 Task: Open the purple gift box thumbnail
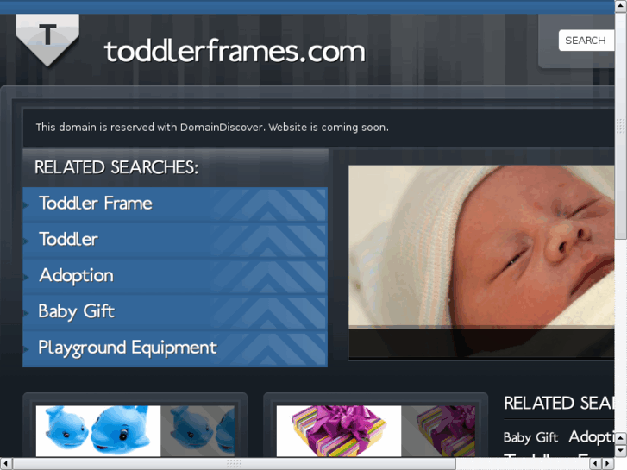coord(339,431)
